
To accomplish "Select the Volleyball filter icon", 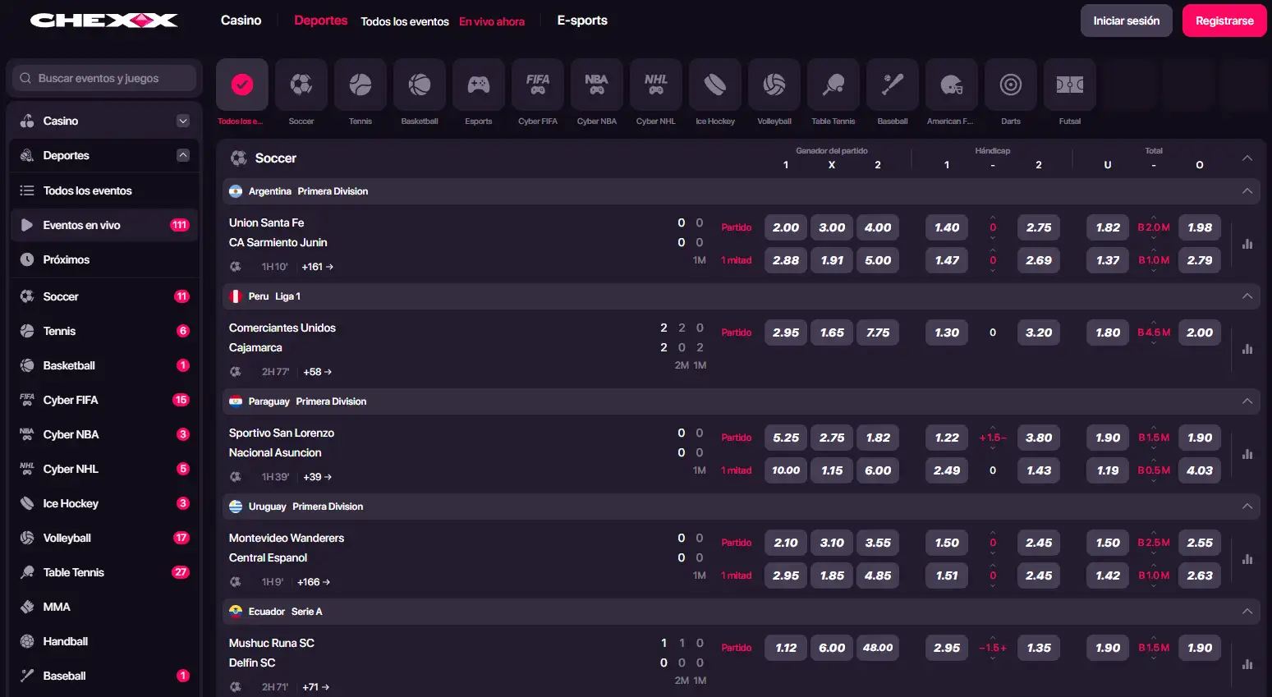I will [774, 85].
